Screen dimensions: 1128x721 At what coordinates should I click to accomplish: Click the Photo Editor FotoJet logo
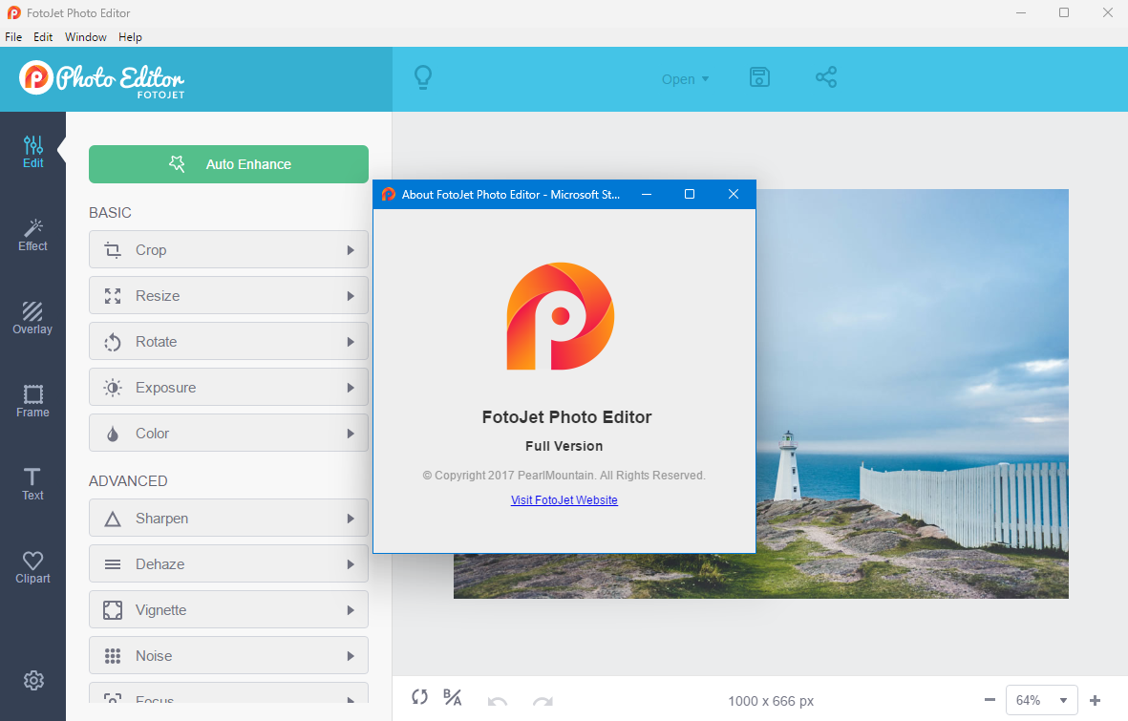point(101,79)
